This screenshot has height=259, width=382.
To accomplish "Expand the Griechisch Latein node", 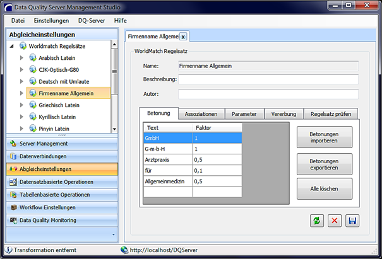I will click(21, 105).
